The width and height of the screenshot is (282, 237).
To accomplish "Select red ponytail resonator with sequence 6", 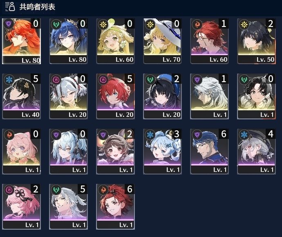I will 116,207.
